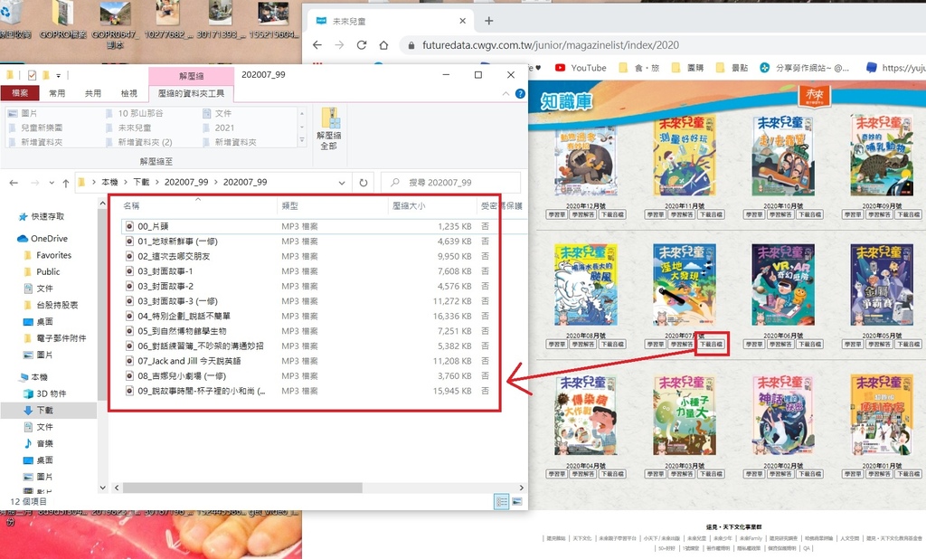The height and width of the screenshot is (559, 926).
Task: Open 3D 物件 in the Explorer sidebar
Action: [x=45, y=393]
